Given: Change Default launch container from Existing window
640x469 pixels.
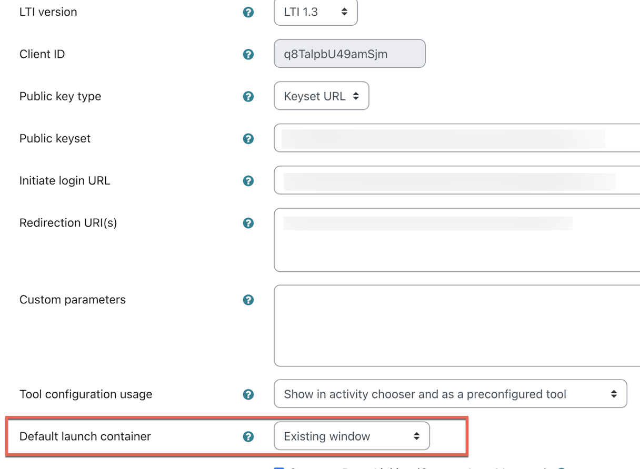Looking at the screenshot, I should pyautogui.click(x=351, y=436).
